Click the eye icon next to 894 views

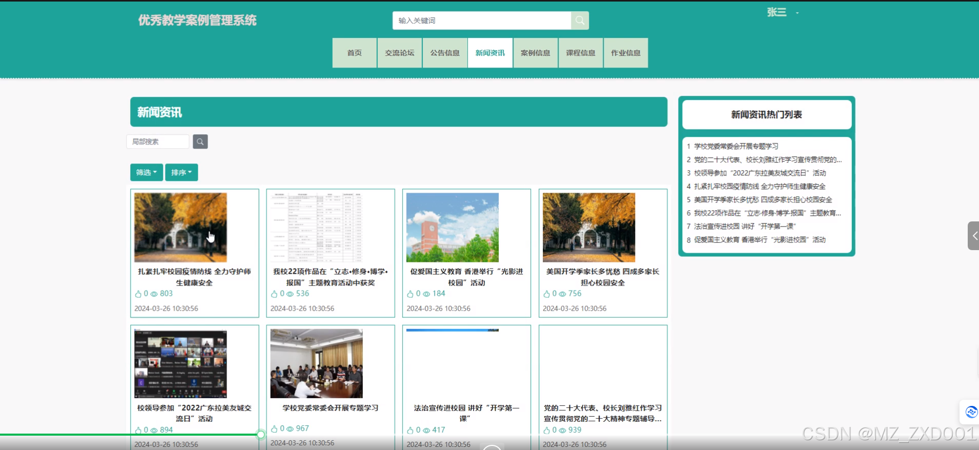coord(154,431)
